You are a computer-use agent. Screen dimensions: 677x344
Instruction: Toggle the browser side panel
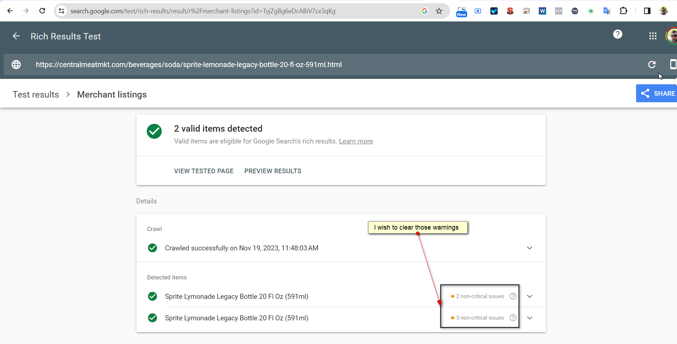pyautogui.click(x=647, y=11)
